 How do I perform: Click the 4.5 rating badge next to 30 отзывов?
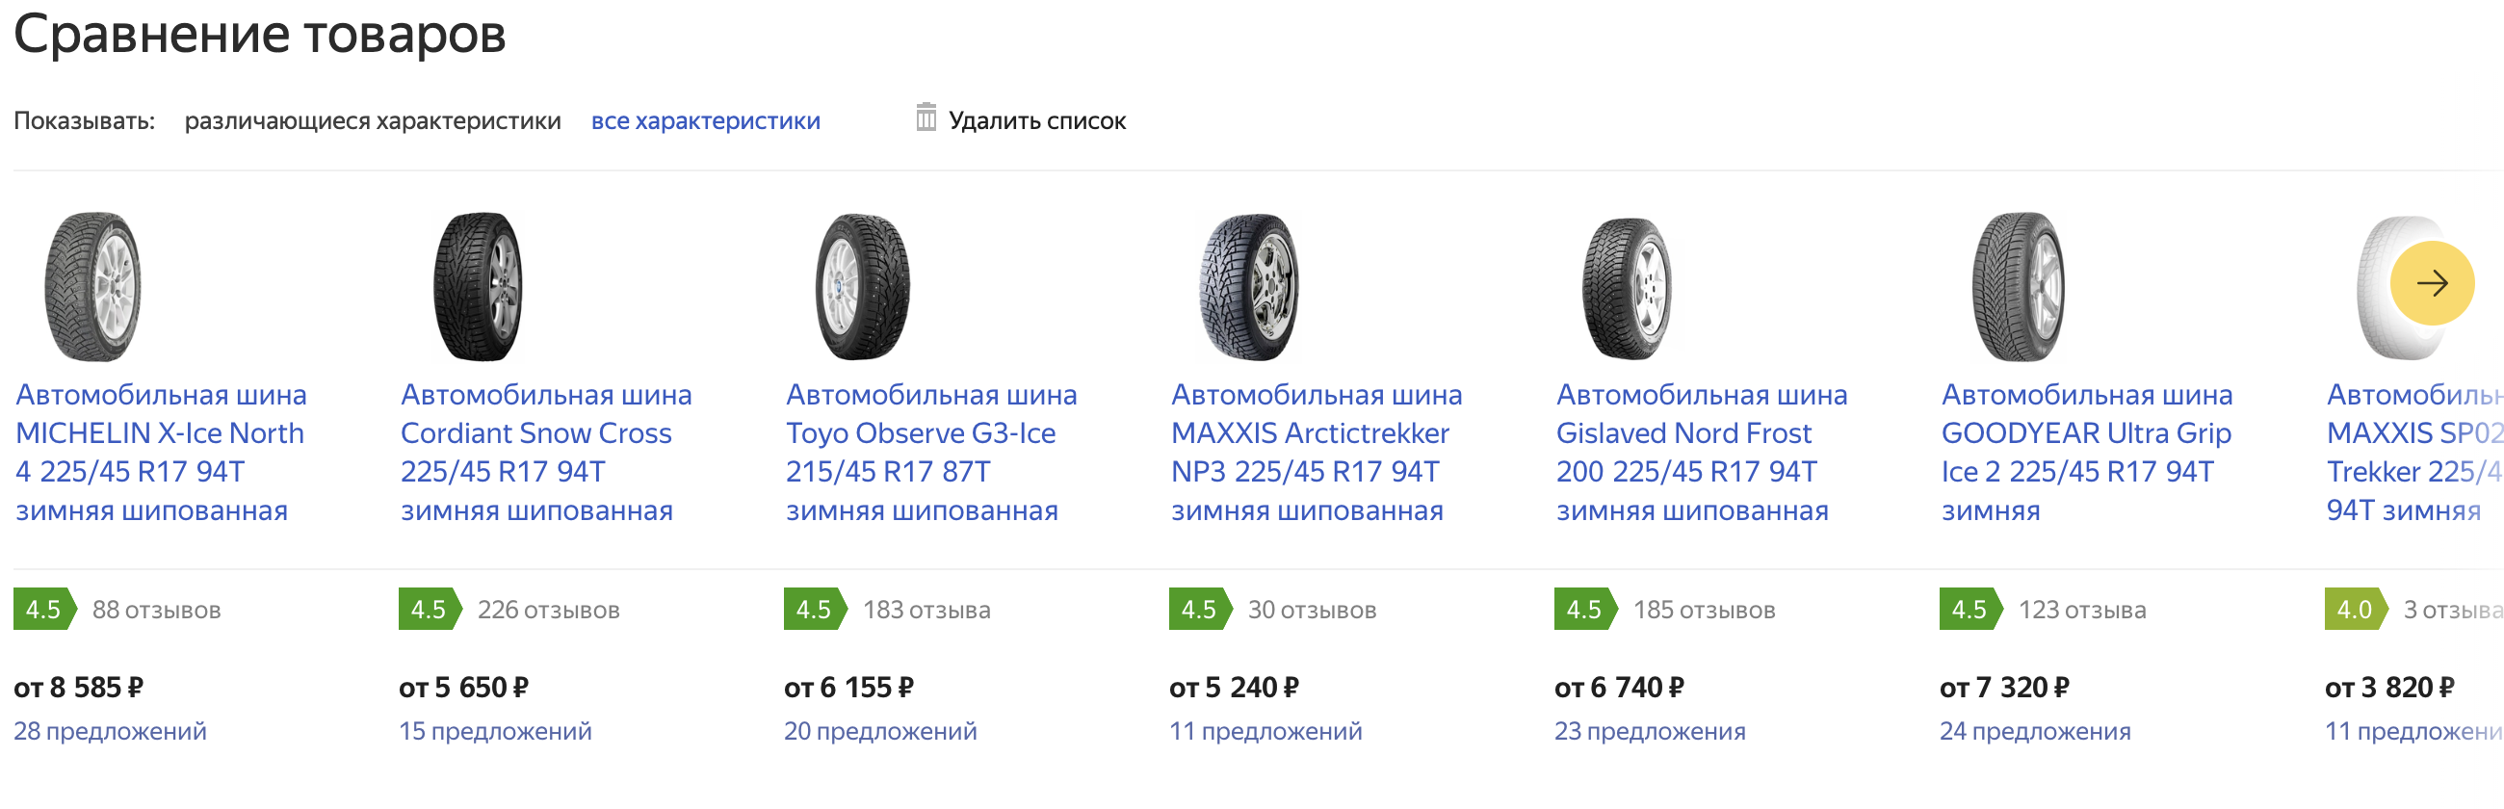1198,611
